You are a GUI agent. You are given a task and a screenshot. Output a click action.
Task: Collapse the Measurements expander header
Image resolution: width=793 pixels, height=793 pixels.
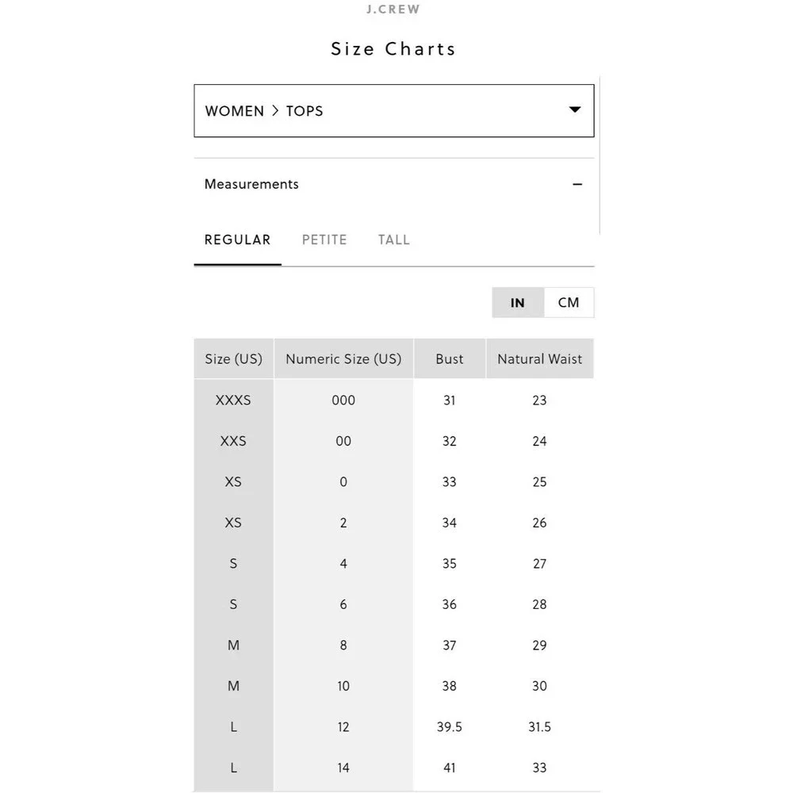(394, 184)
